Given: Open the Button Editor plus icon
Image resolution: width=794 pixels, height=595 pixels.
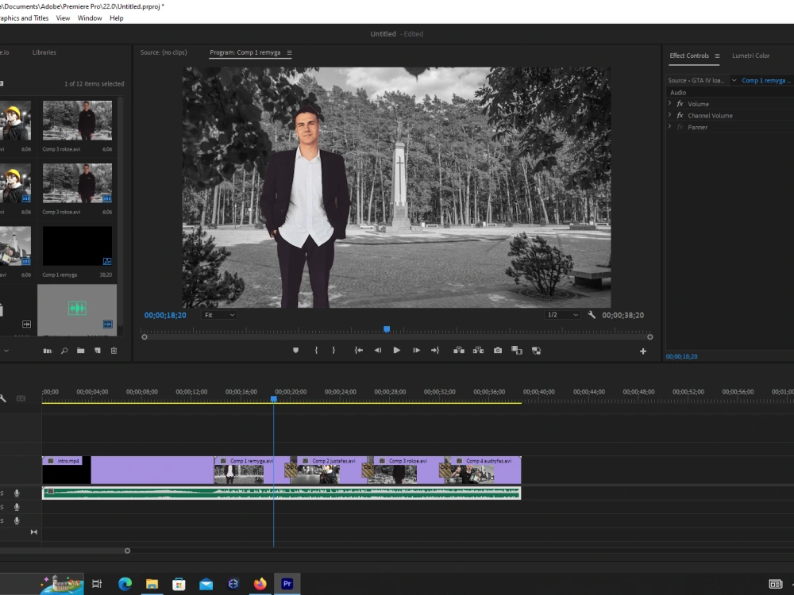Looking at the screenshot, I should 643,351.
